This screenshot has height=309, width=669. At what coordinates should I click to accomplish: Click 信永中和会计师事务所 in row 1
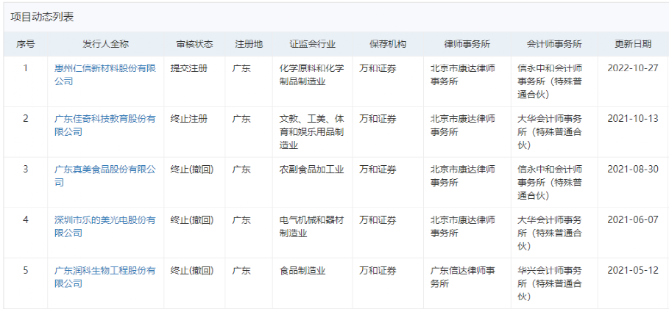point(550,81)
